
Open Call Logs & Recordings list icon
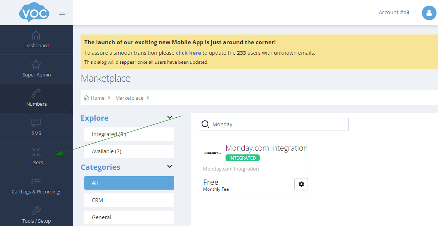click(36, 181)
